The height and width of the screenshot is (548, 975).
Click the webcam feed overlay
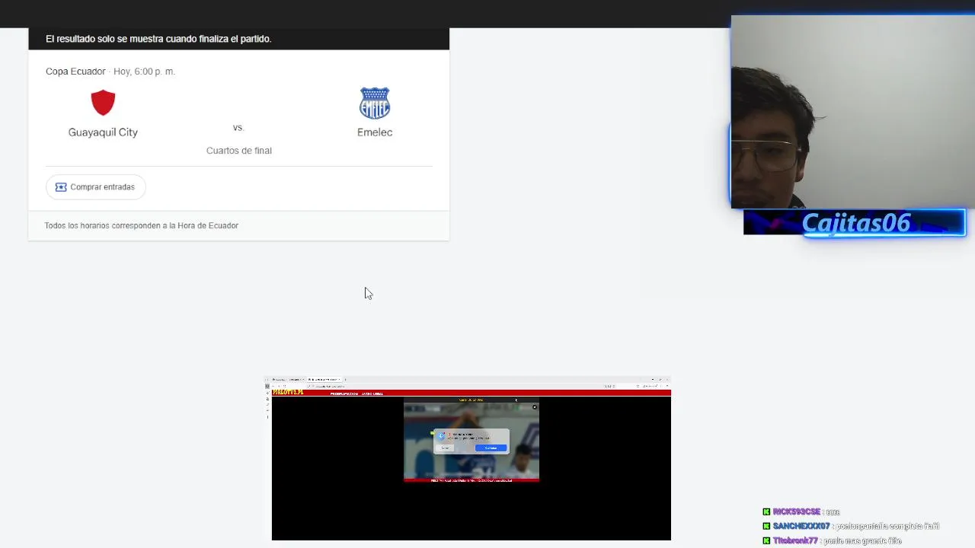[853, 112]
